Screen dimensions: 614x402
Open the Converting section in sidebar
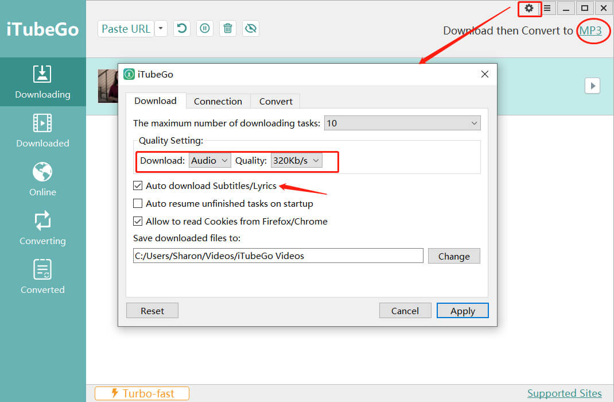coord(42,229)
